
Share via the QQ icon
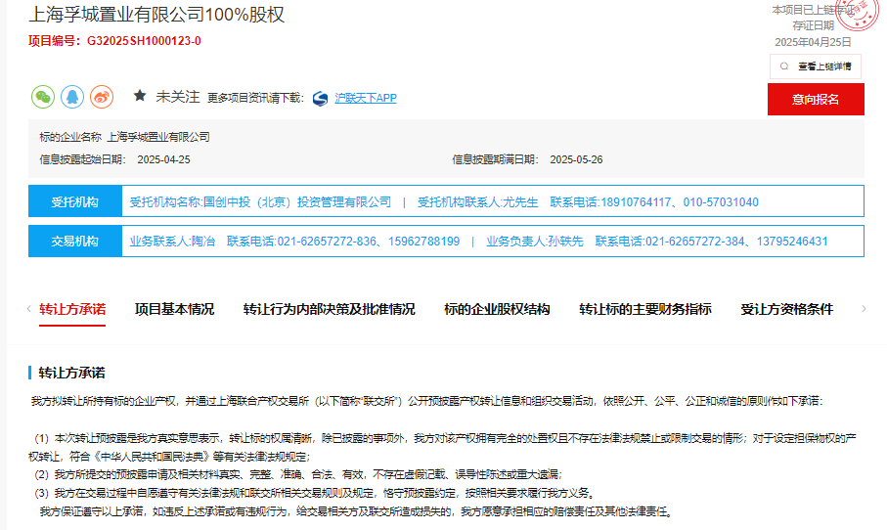[72, 97]
